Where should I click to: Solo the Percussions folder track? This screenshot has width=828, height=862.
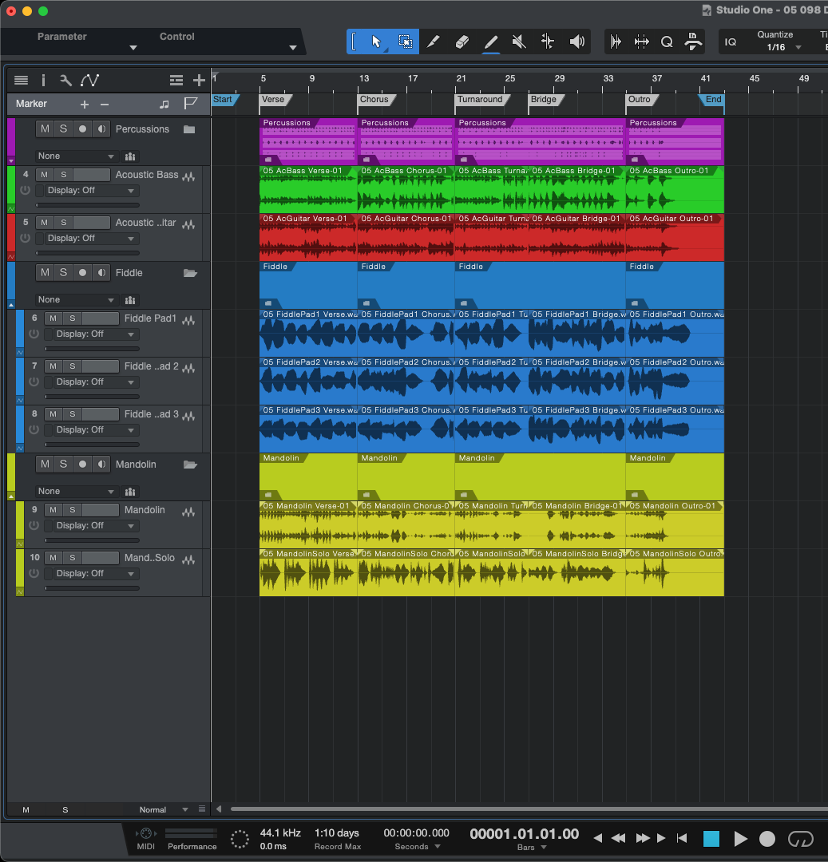tap(63, 129)
